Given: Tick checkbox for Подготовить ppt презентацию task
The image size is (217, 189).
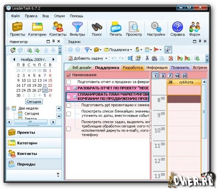Looking at the screenshot, I should (x=69, y=105).
